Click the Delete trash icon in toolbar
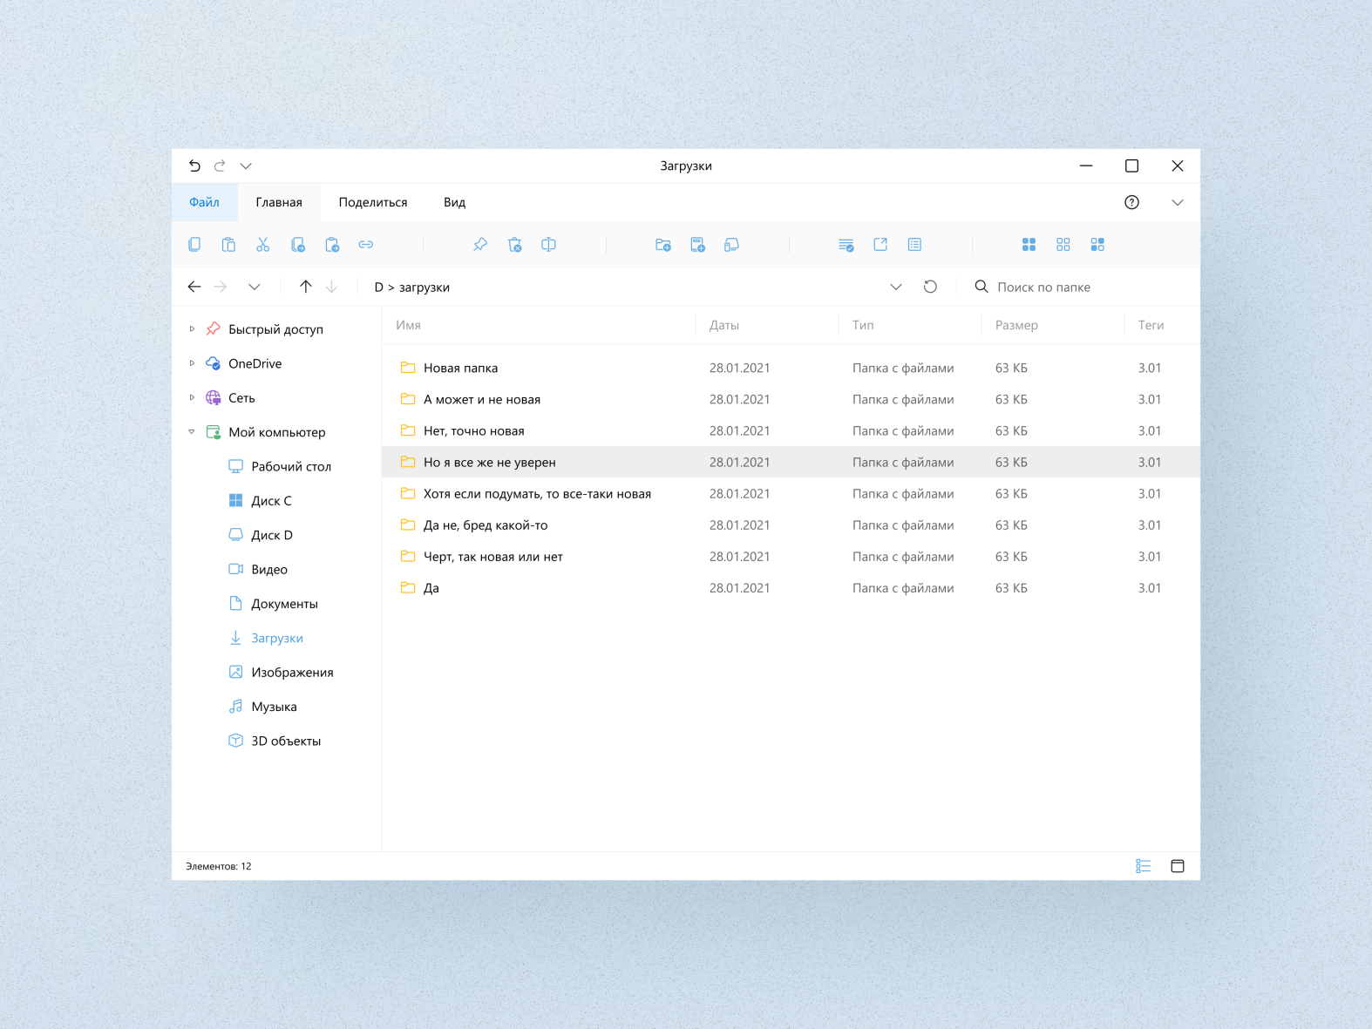This screenshot has width=1372, height=1029. coord(514,245)
